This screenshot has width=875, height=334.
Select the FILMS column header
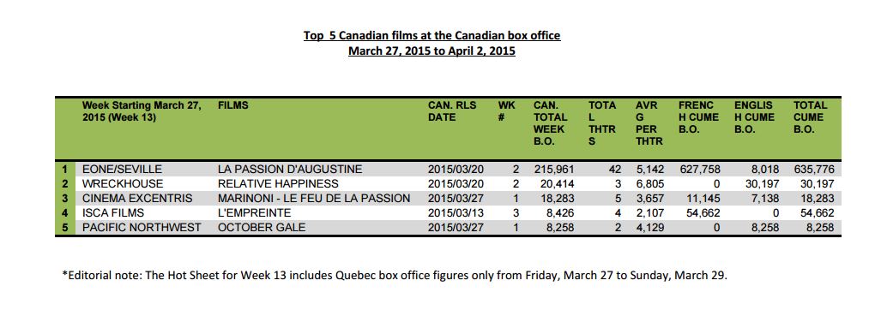233,105
